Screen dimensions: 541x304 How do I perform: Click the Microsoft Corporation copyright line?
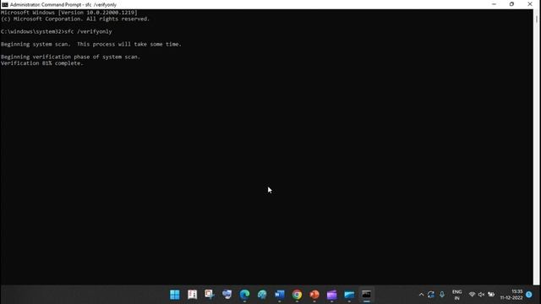(x=75, y=19)
